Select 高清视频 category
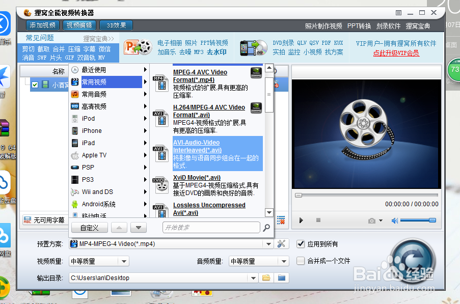This screenshot has width=460, height=304. (x=109, y=106)
